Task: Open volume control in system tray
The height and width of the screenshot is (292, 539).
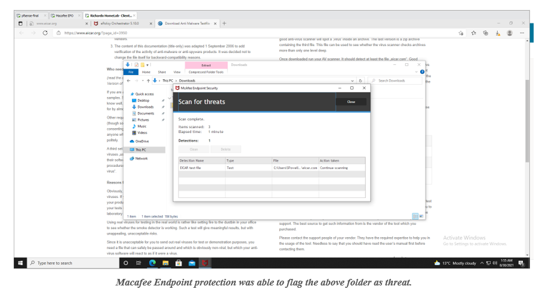Action: coord(495,263)
